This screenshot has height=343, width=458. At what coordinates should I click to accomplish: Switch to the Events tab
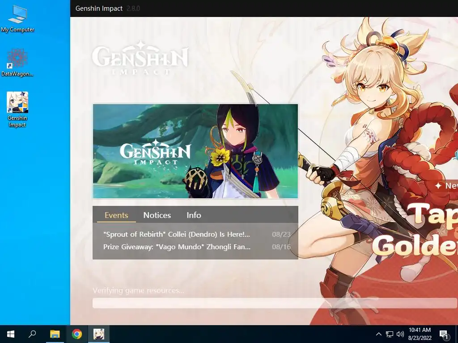(x=116, y=215)
